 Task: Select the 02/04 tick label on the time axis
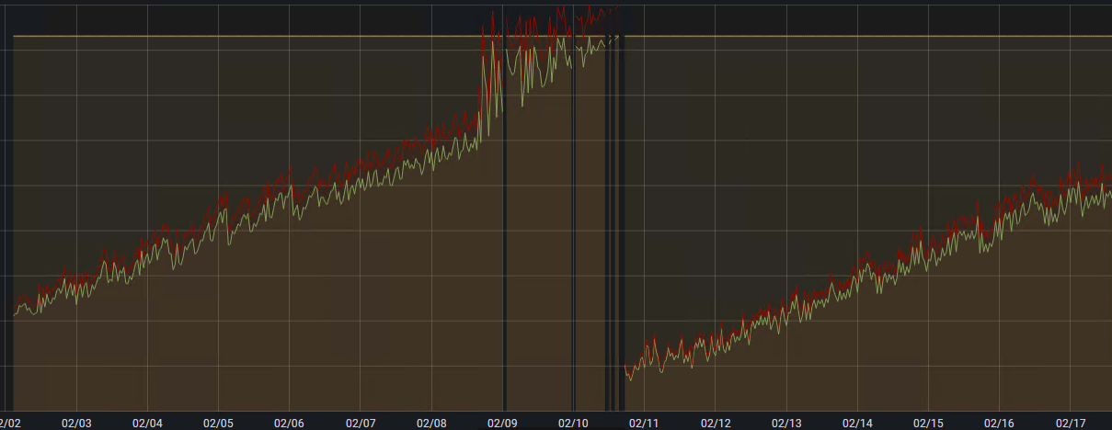(x=147, y=423)
